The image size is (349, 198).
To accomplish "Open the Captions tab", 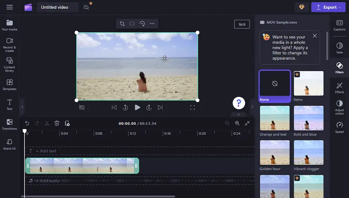I will pyautogui.click(x=339, y=25).
